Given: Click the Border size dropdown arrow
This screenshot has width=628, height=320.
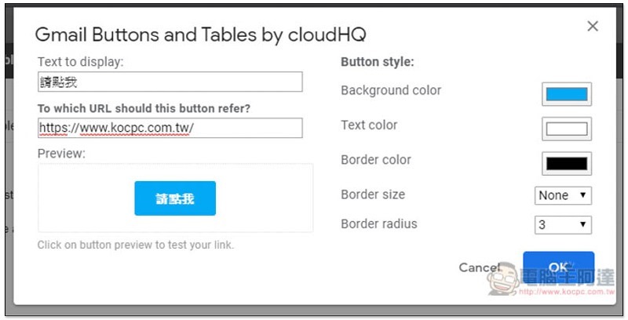Looking at the screenshot, I should point(582,195).
